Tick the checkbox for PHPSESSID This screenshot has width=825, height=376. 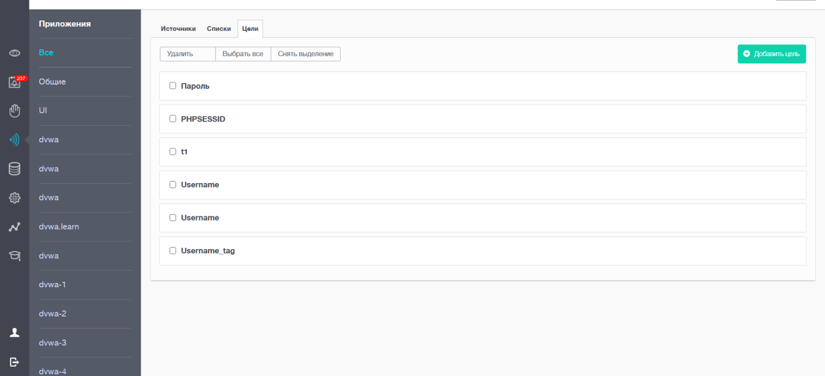click(173, 118)
